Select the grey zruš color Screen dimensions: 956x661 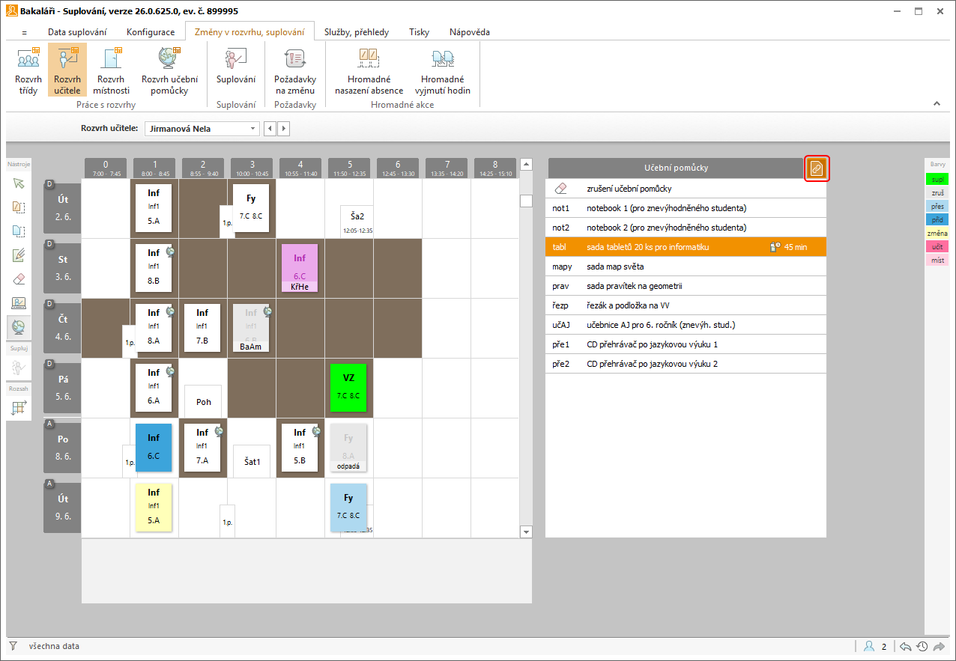(x=937, y=192)
